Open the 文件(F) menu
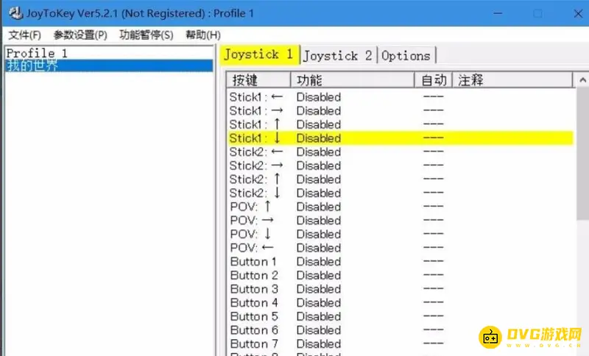 coord(24,35)
